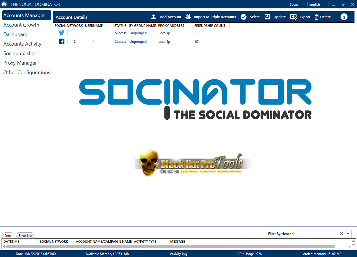Click friendship count 67 in Facebook row

click(197, 42)
